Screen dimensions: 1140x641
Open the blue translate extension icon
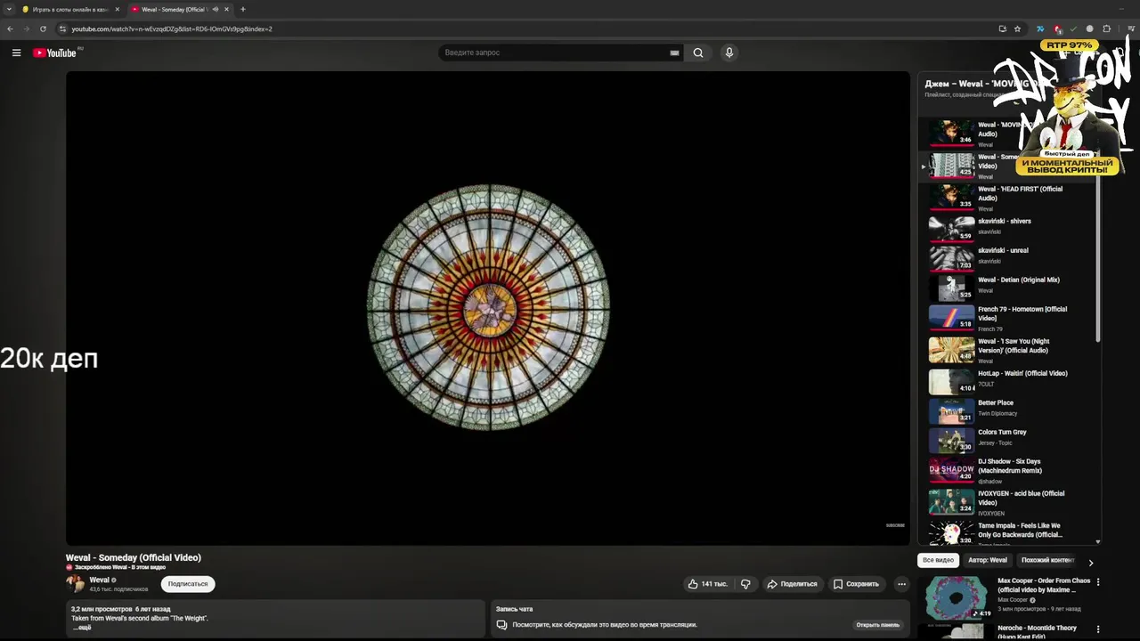click(1041, 28)
